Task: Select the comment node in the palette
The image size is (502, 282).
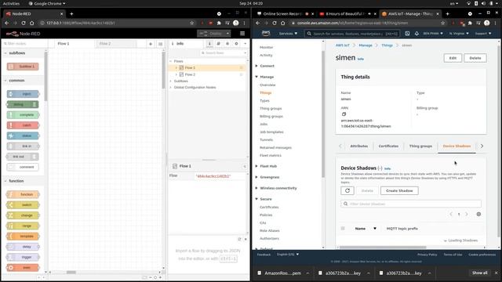Action: point(23,167)
